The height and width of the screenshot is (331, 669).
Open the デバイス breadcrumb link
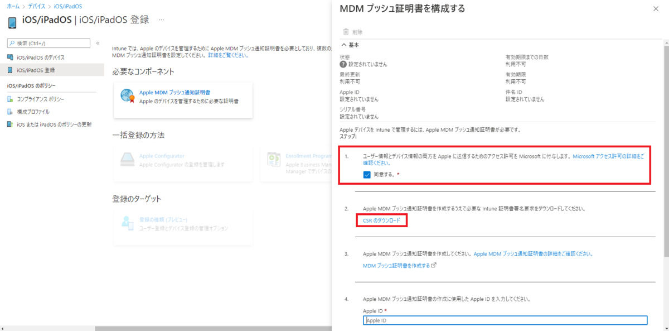point(37,6)
